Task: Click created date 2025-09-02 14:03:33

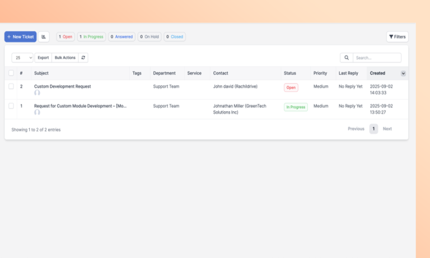Action: (381, 90)
